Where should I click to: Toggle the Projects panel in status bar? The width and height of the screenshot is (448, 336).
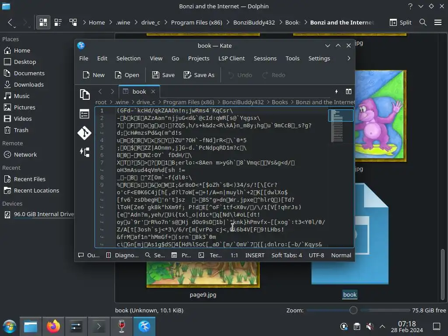181,255
